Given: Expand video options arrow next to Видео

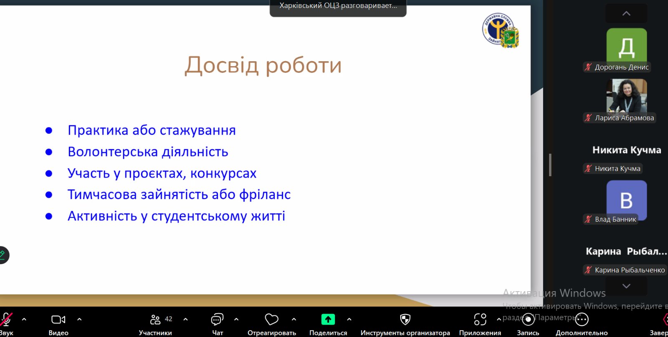Looking at the screenshot, I should [x=79, y=320].
